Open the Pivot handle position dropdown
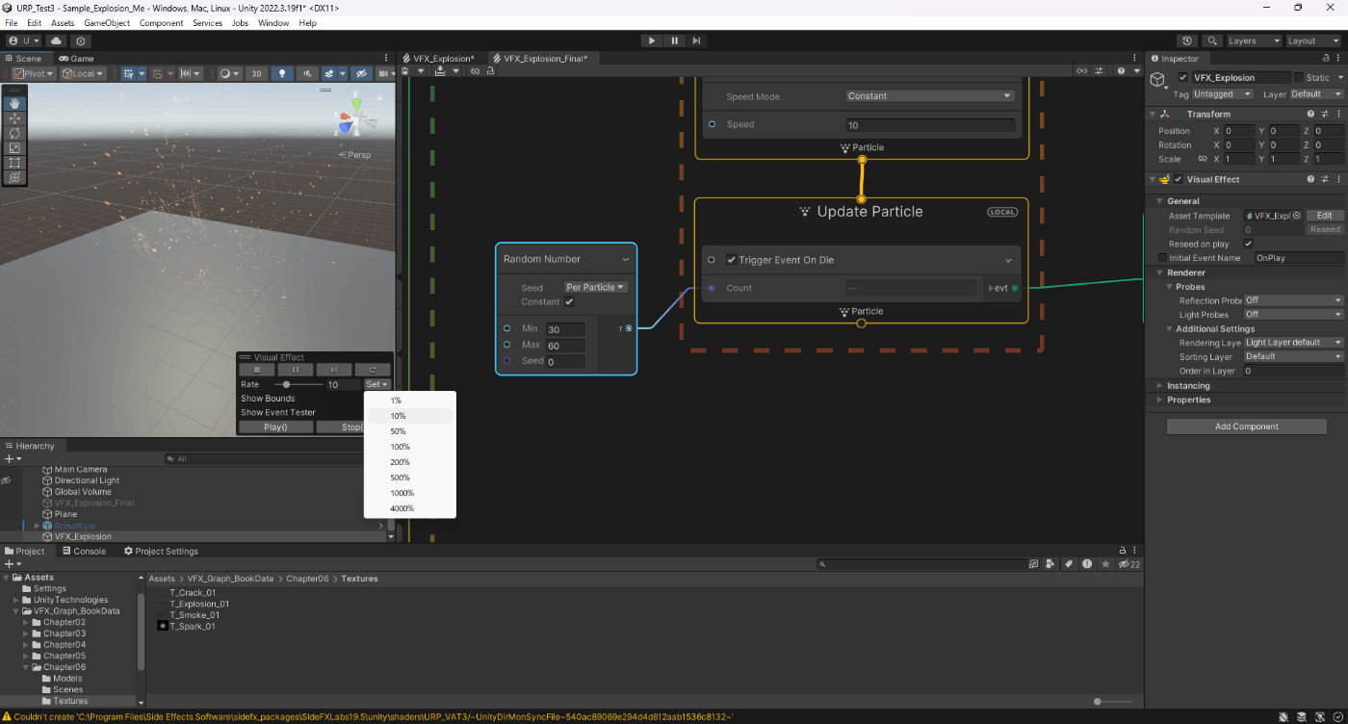 click(33, 73)
